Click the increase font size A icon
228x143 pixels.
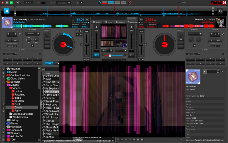point(3,132)
